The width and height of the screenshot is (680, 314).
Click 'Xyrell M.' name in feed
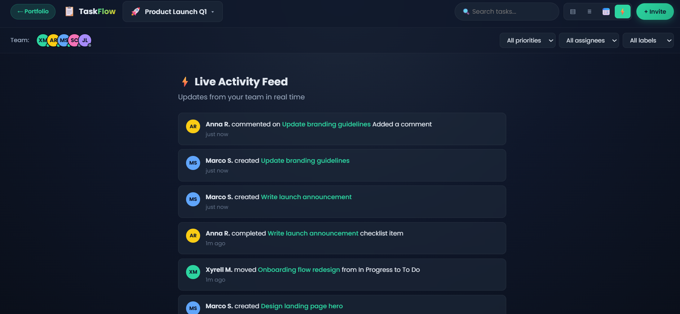(x=219, y=270)
